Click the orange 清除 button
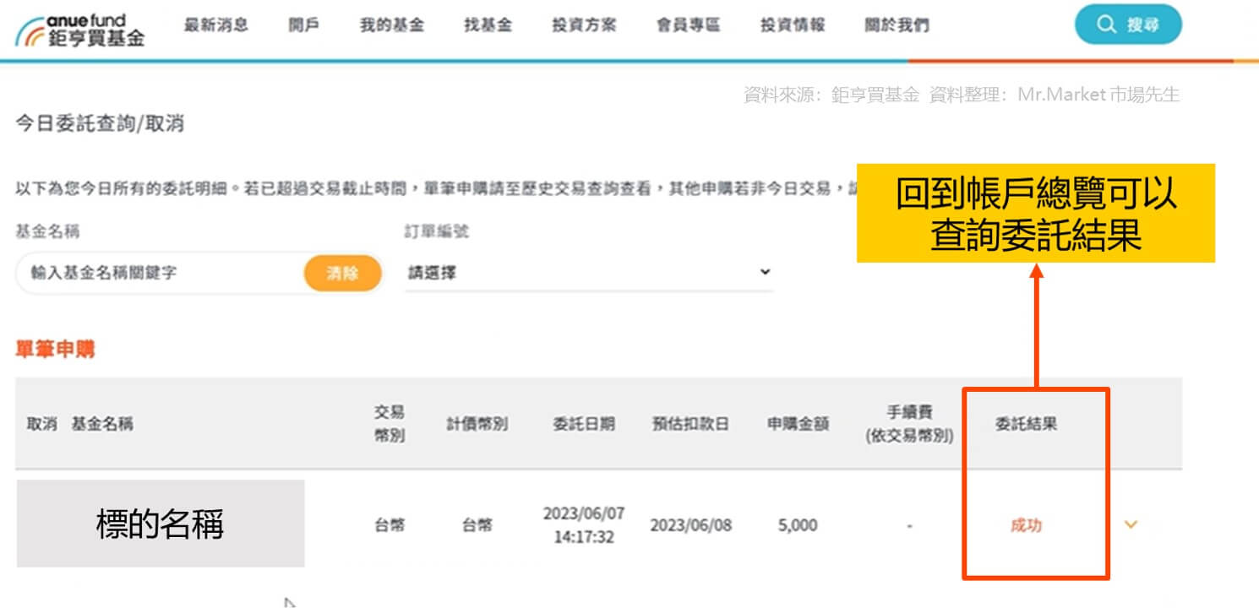This screenshot has width=1259, height=608. (342, 273)
